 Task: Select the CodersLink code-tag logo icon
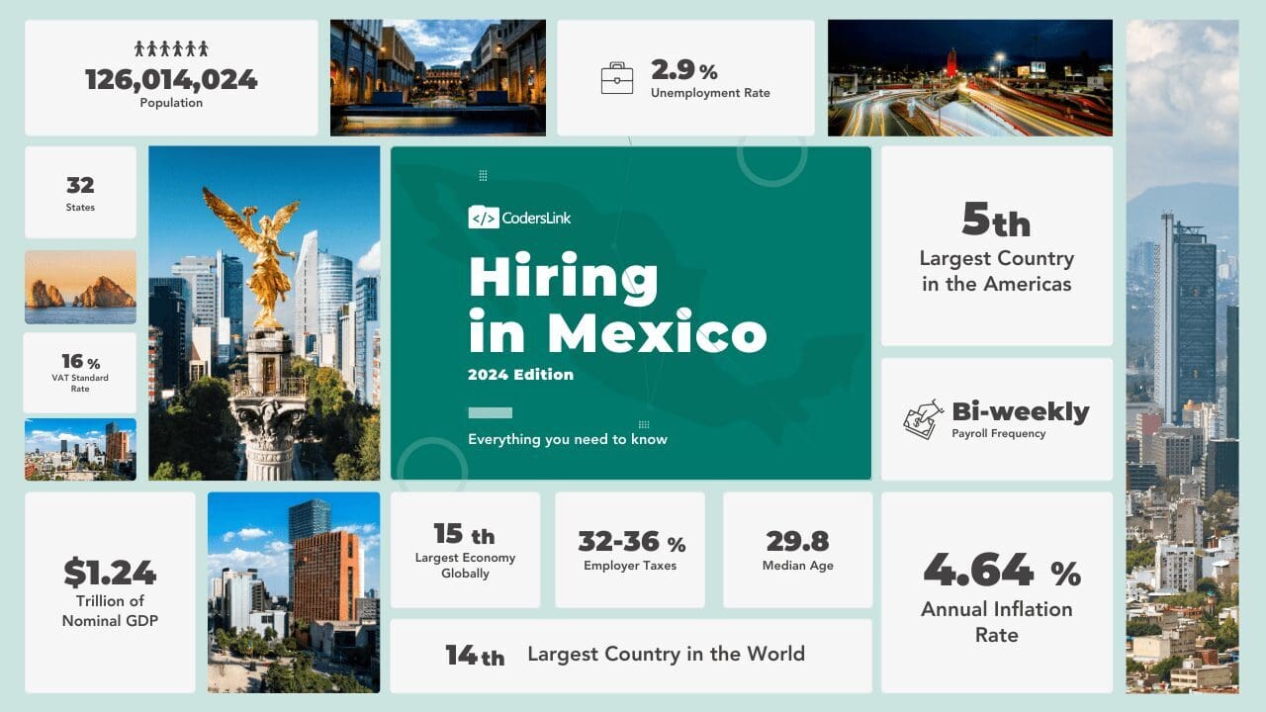click(483, 217)
